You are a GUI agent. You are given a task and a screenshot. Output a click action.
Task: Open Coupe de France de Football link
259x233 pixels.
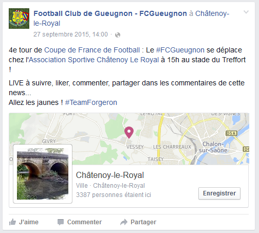(92, 50)
